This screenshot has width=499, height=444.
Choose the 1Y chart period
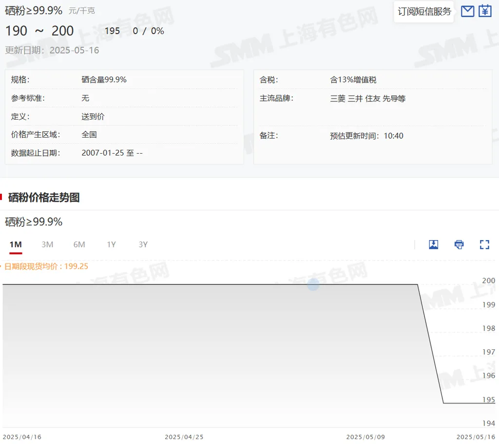(x=111, y=244)
